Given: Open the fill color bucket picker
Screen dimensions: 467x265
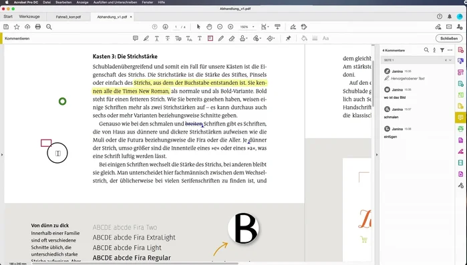Looking at the screenshot, I should [x=304, y=38].
